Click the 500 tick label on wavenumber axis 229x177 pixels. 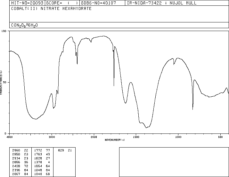coord(220,137)
